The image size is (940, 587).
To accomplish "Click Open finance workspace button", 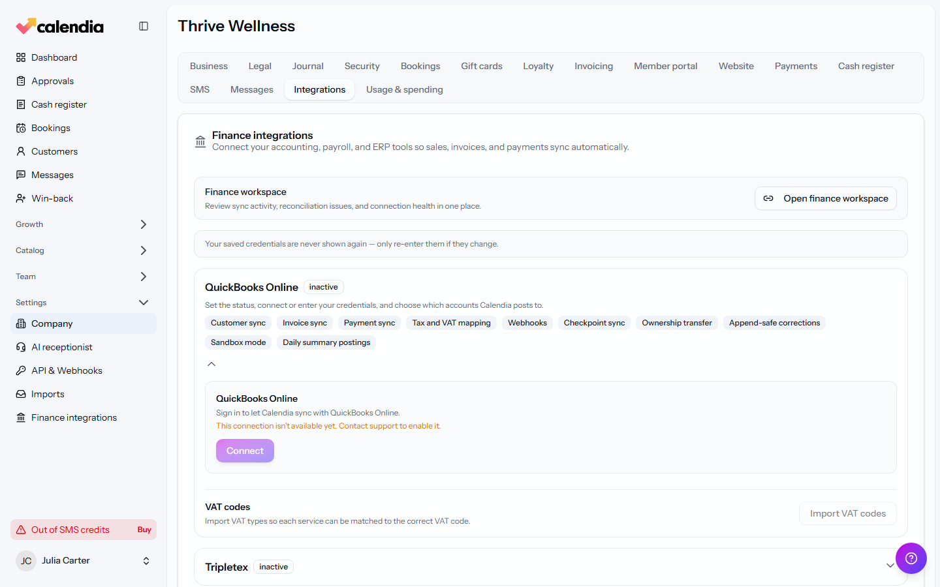I will [x=826, y=198].
